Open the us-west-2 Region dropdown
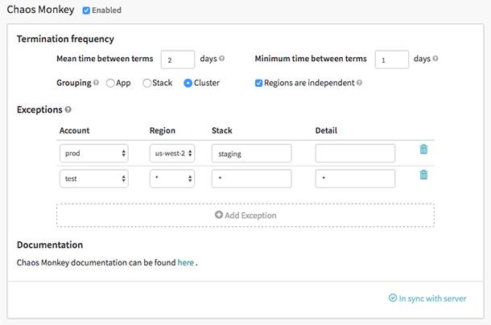The height and width of the screenshot is (325, 491). coord(172,153)
